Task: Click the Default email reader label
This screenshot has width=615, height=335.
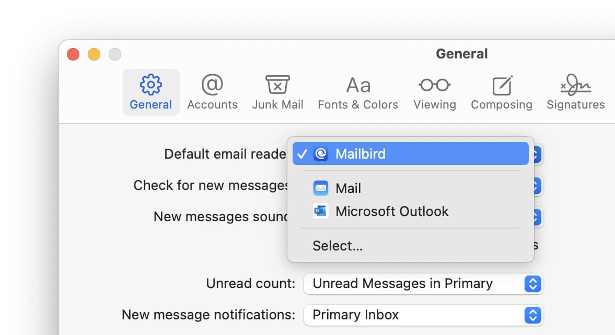Action: click(225, 154)
